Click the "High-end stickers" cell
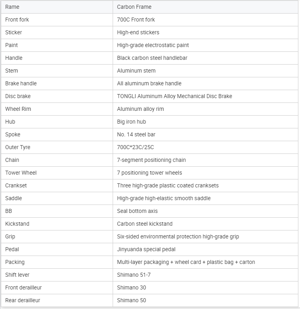The height and width of the screenshot is (309, 300). pos(138,32)
